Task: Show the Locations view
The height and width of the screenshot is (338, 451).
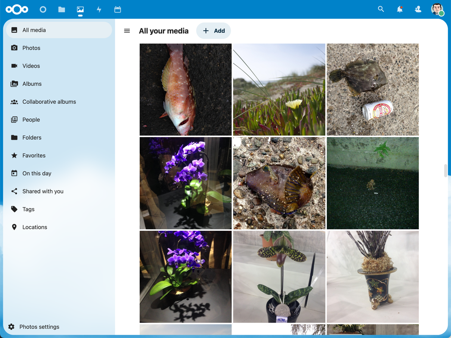Action: pyautogui.click(x=35, y=227)
